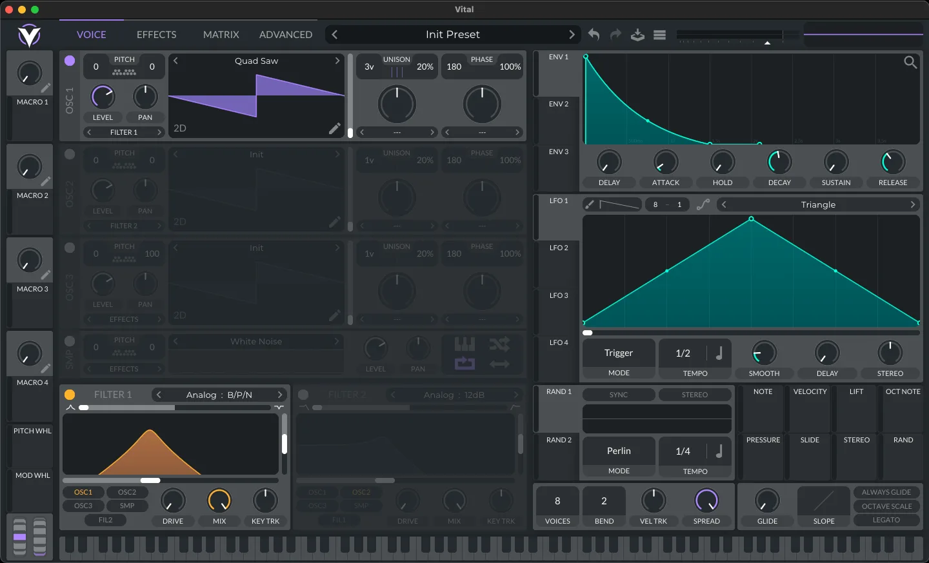The image size is (929, 563).
Task: Click the sample keyboard tracking icon
Action: click(464, 344)
